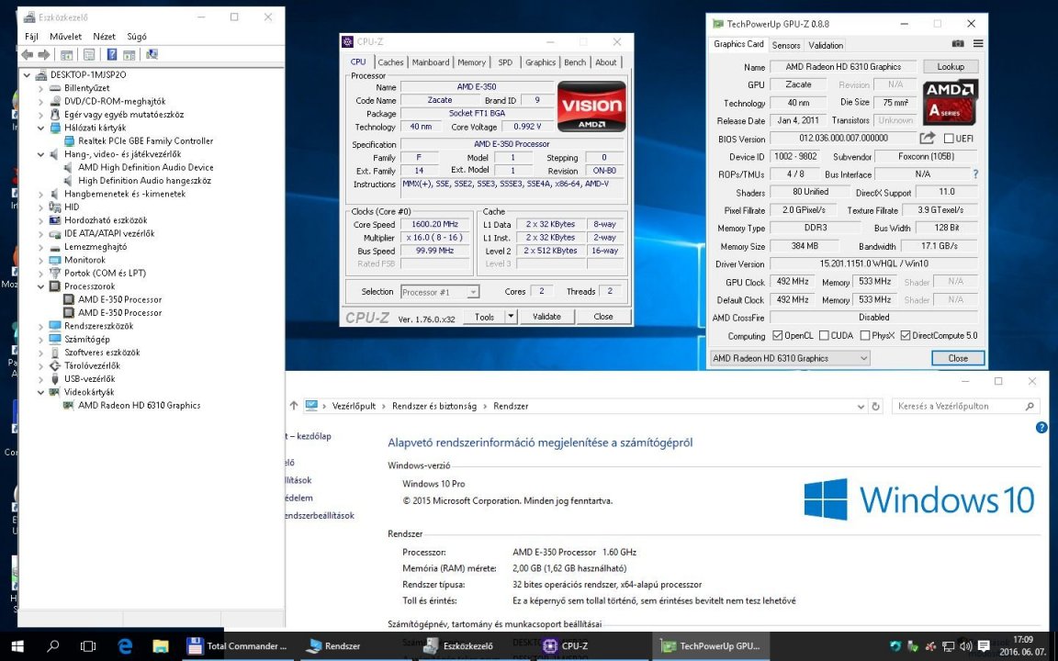The width and height of the screenshot is (1058, 661).
Task: Click Vezérlőpult breadcrumb link
Action: tap(354, 406)
